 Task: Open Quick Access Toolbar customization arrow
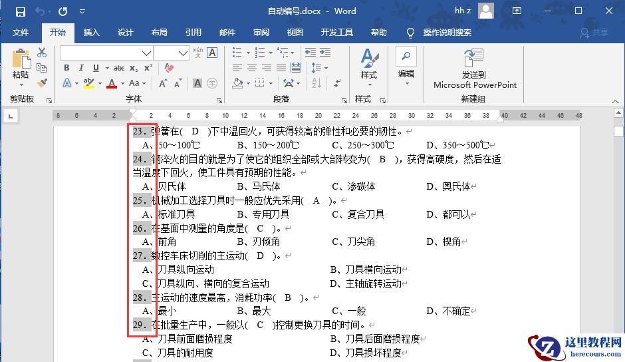(82, 11)
